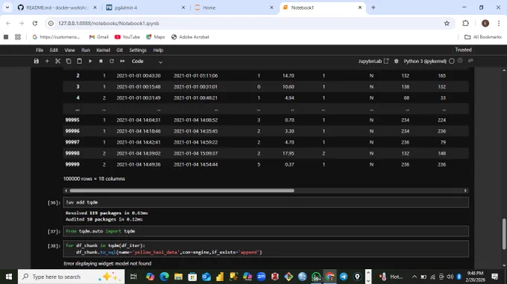Screen dimensions: 507x284
Task: Cut the selected cell with the scissors icon
Action: [58, 61]
